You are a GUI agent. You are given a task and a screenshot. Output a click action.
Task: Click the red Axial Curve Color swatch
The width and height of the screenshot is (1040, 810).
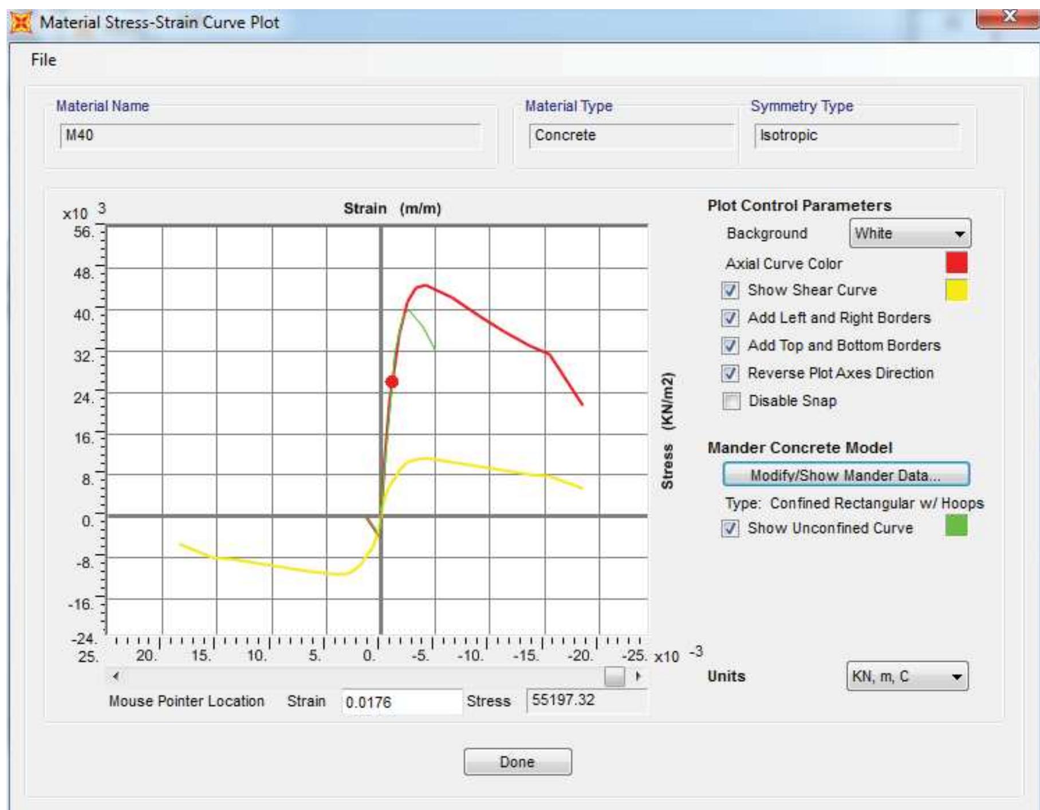pyautogui.click(x=956, y=263)
